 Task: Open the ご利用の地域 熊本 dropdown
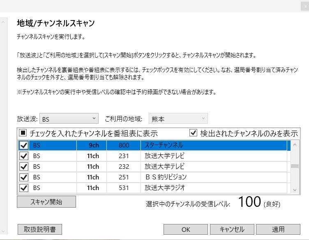click(178, 118)
